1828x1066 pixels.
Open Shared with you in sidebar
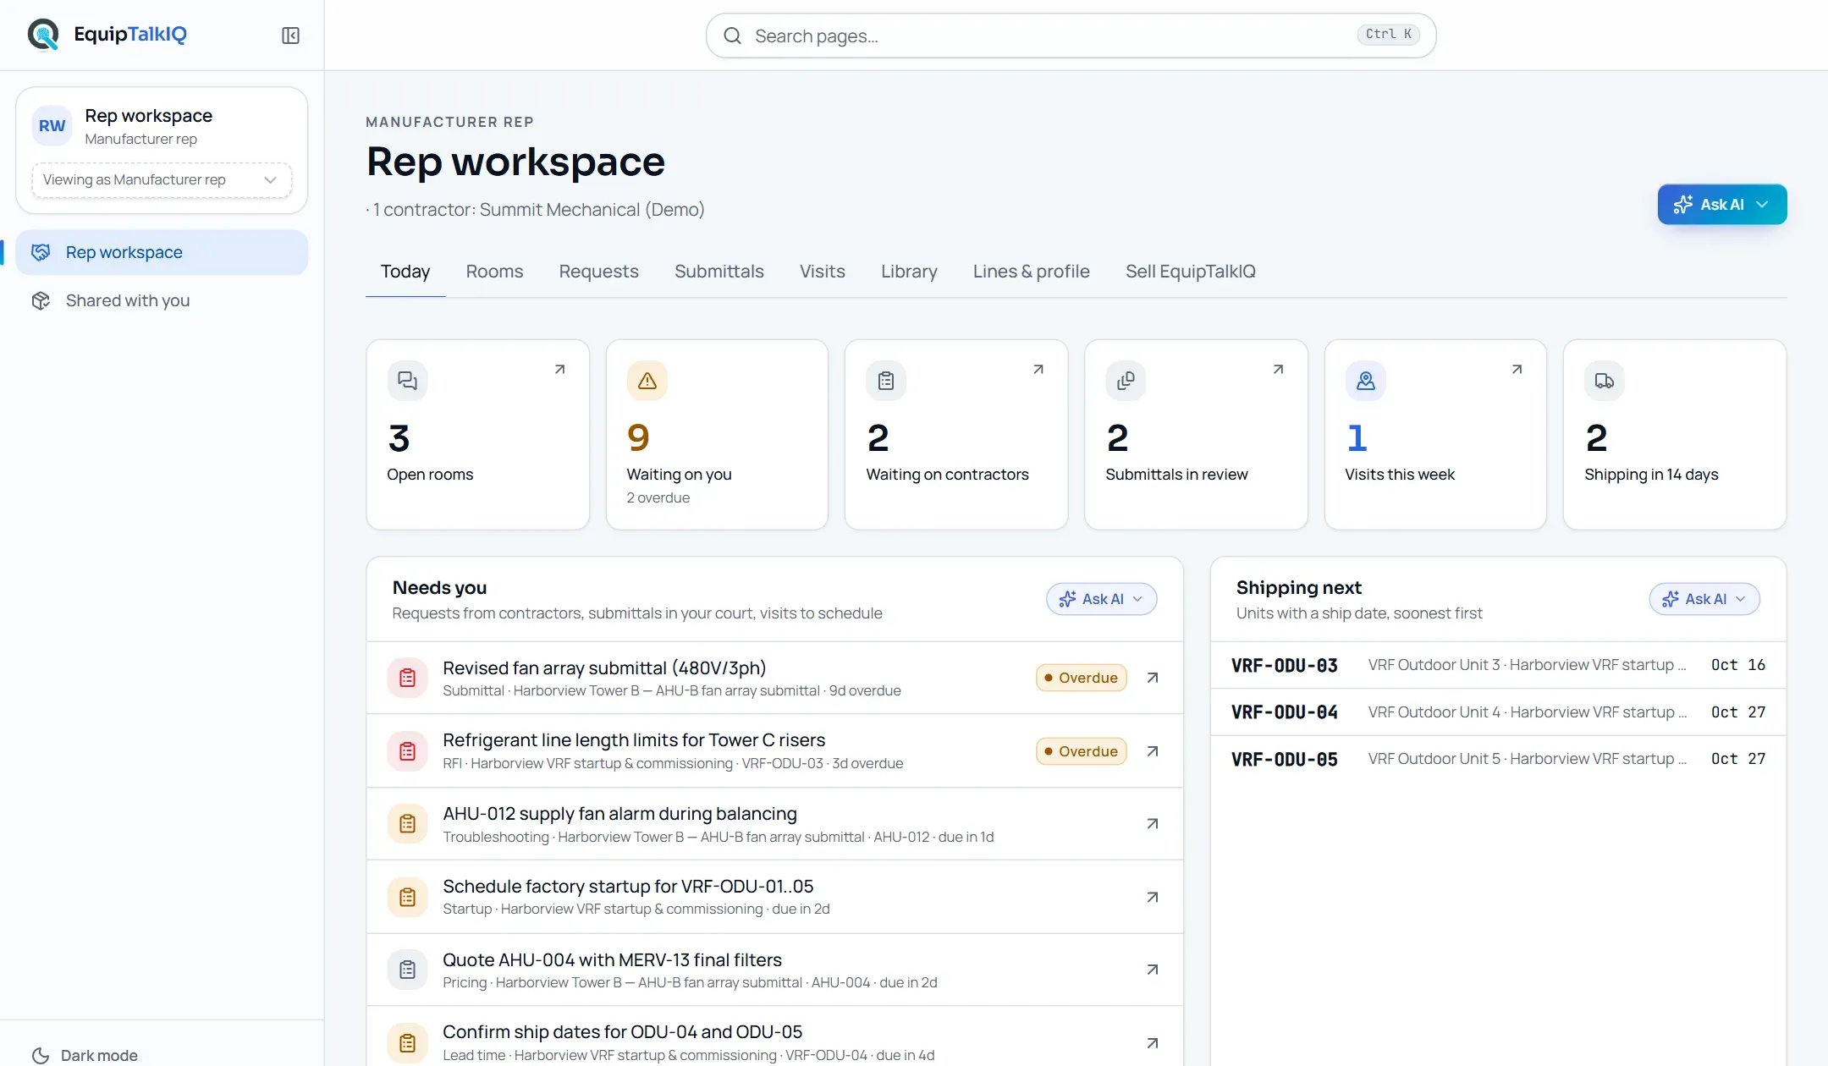pos(162,300)
